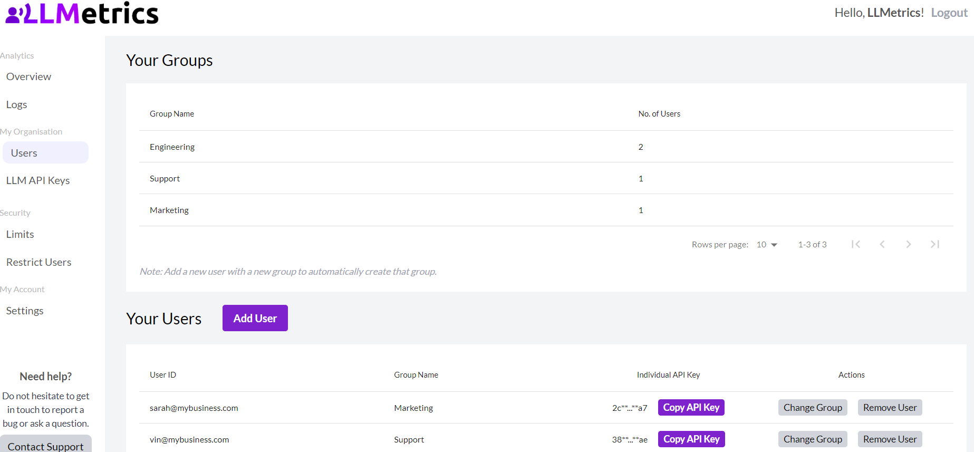
Task: Go to Restrict Users page
Action: [39, 263]
